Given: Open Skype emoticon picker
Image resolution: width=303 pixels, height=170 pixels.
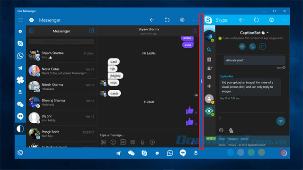Looking at the screenshot, I should point(221,130).
